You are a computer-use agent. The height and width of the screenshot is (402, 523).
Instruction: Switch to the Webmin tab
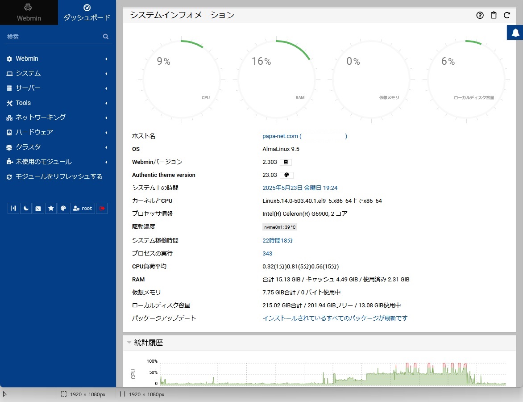[x=29, y=13]
